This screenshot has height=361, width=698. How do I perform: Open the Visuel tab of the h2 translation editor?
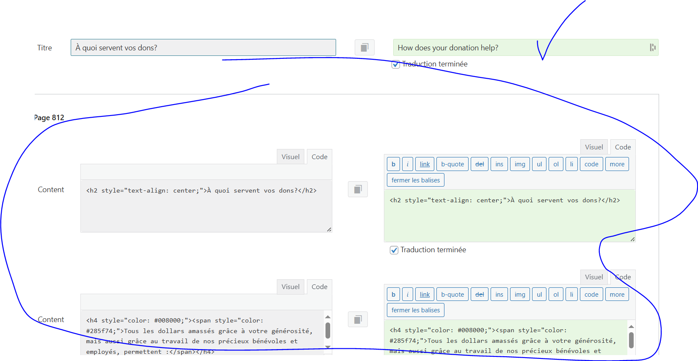coord(594,147)
